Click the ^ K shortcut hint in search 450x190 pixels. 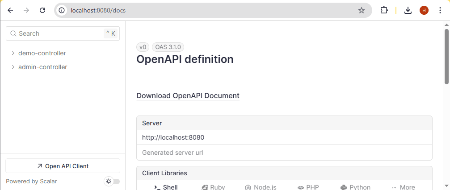(x=111, y=33)
